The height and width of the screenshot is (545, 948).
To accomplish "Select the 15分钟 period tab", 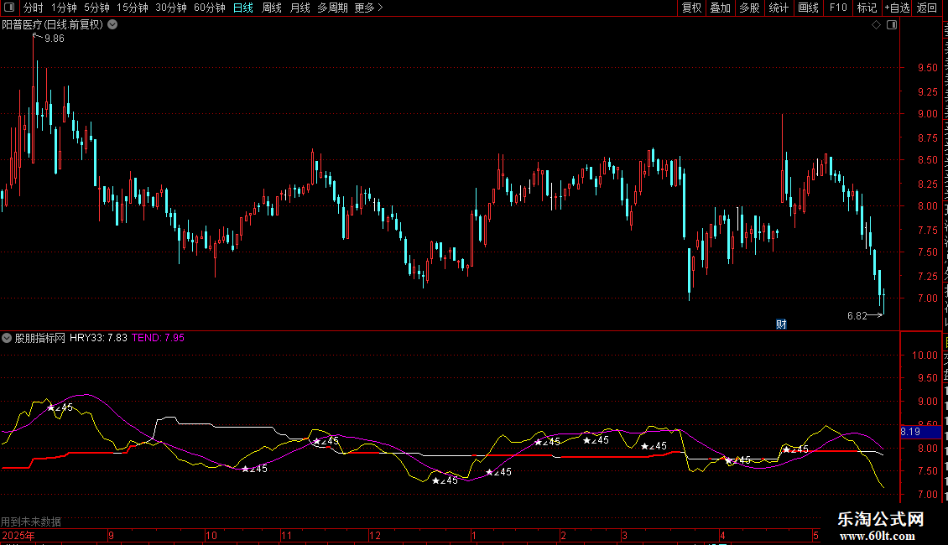I will (x=133, y=8).
